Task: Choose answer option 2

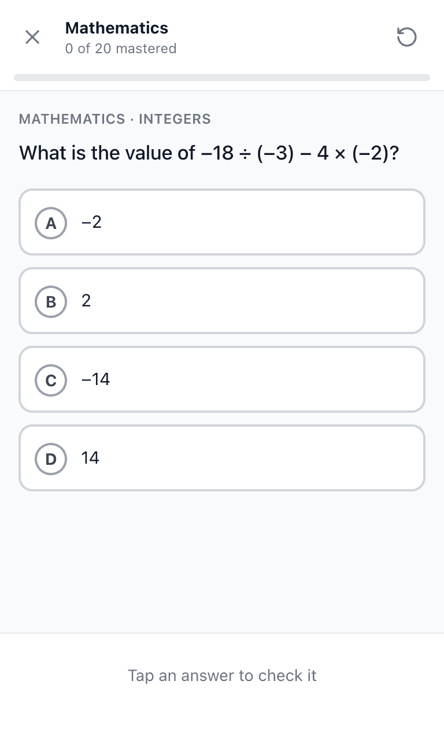Action: point(222,301)
